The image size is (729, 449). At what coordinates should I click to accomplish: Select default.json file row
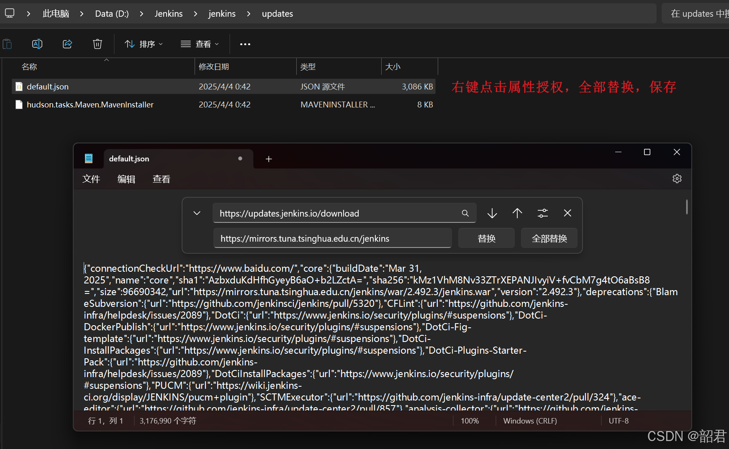[x=223, y=87]
